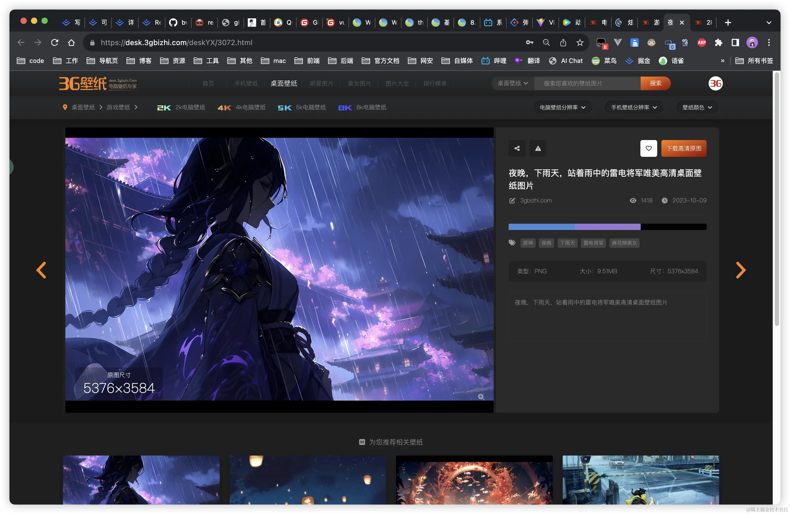790x514 pixels.
Task: Click the magnifier zoom icon on wallpaper
Action: [481, 397]
